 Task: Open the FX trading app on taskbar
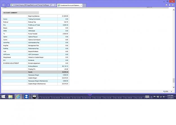pyautogui.click(x=34, y=97)
